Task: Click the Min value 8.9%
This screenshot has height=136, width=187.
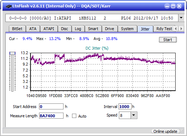Action: 84,39
